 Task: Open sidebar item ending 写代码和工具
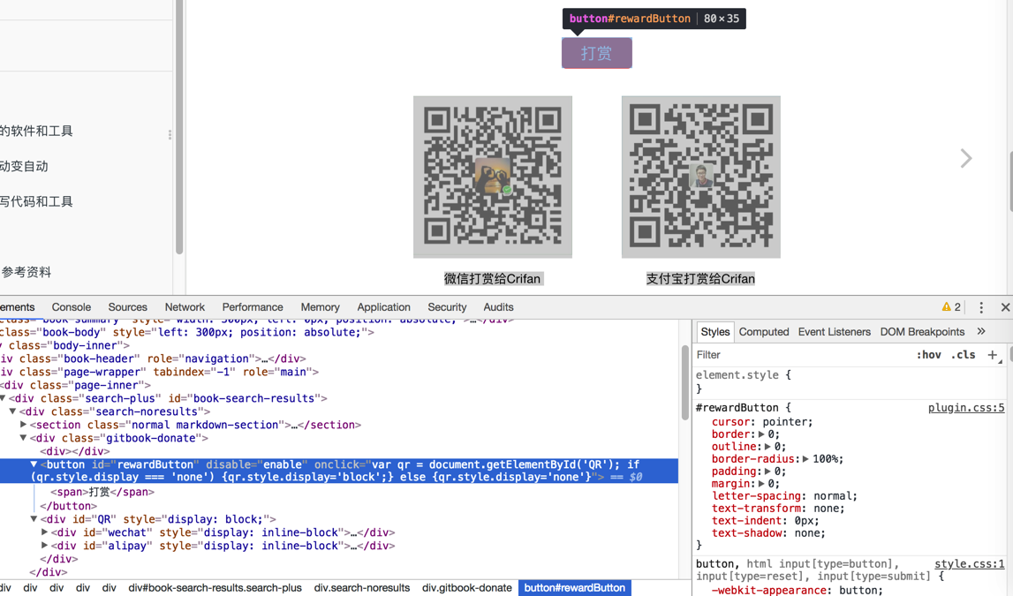[x=36, y=201]
